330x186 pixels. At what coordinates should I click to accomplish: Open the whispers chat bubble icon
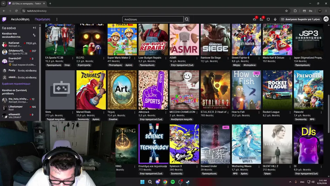pos(268,19)
